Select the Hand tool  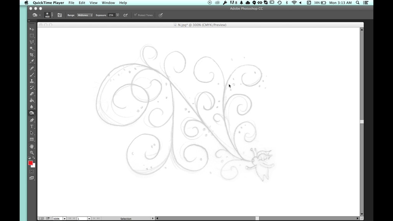click(x=32, y=146)
